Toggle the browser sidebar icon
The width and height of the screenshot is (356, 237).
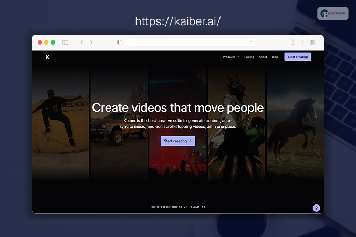[66, 42]
